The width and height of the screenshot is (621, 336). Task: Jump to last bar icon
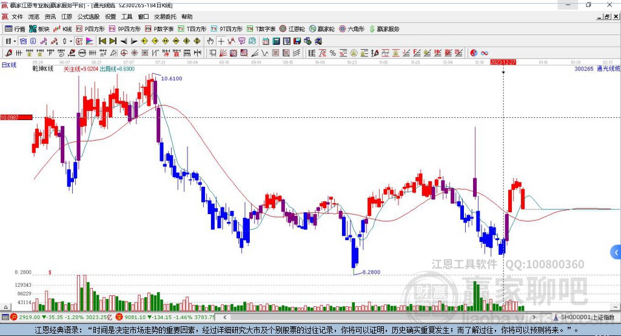click(x=113, y=41)
